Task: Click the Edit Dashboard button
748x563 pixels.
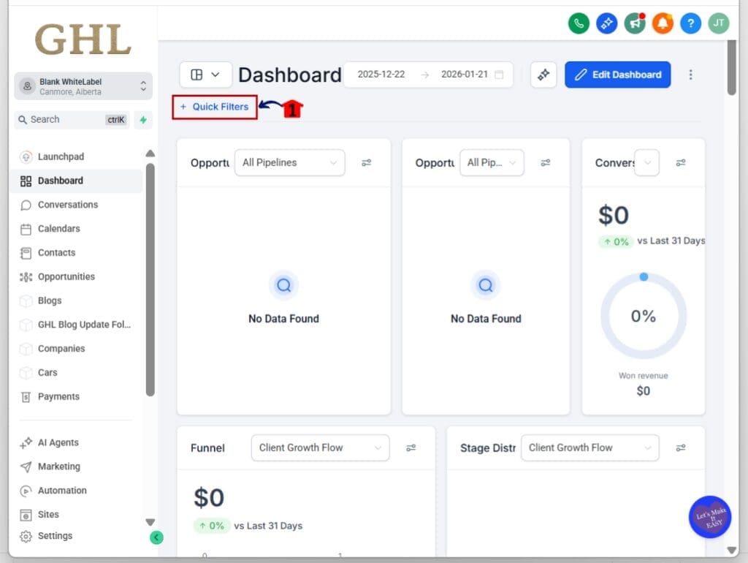Action: point(617,75)
